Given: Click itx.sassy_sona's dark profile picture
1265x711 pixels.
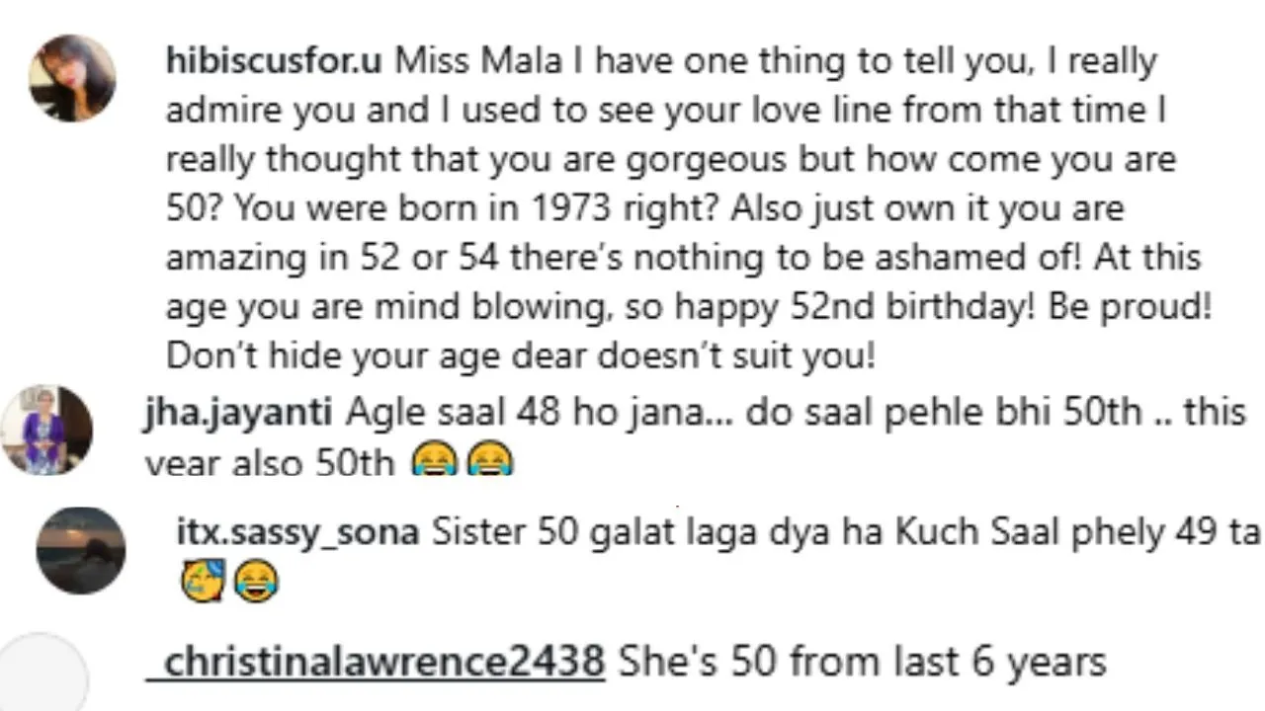Looking at the screenshot, I should point(81,550).
